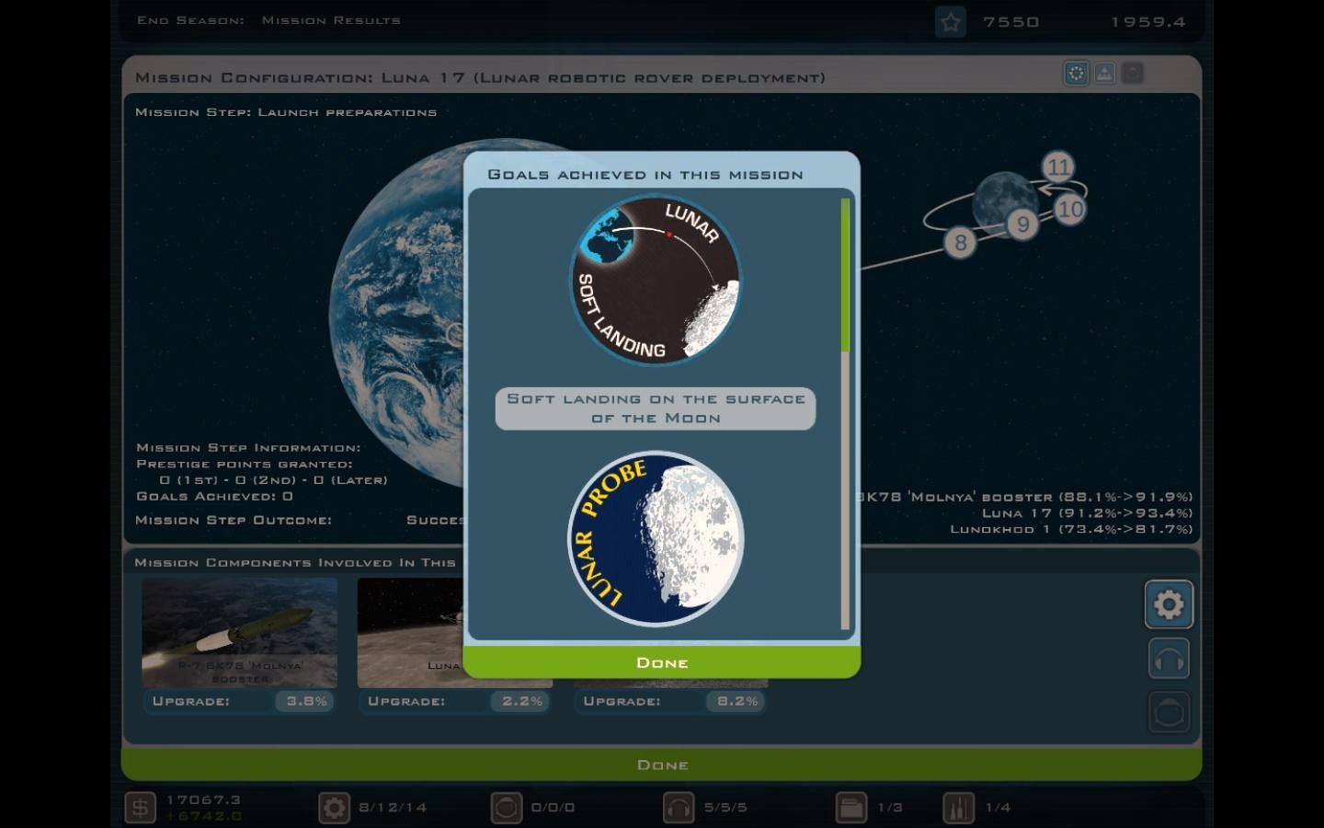Select the R-7 8K78 Molnya booster thumbnail
The height and width of the screenshot is (828, 1324).
(239, 633)
